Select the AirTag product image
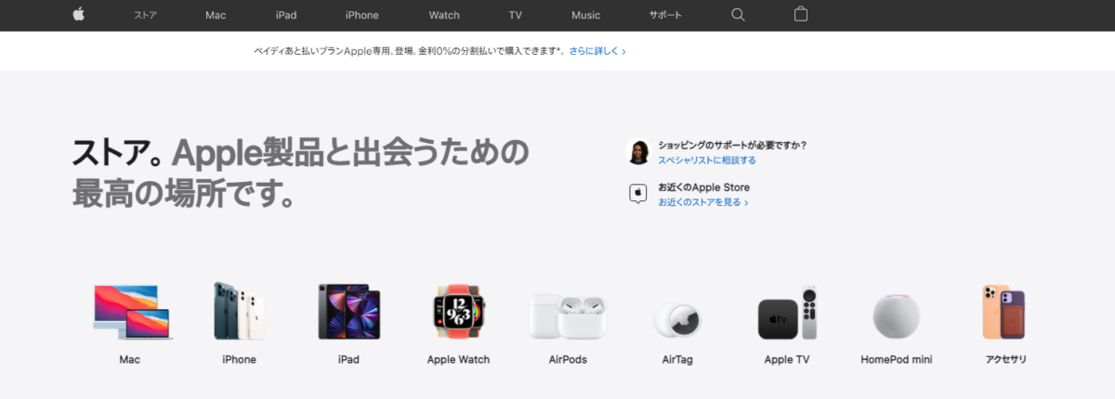Image resolution: width=1115 pixels, height=399 pixels. click(677, 319)
